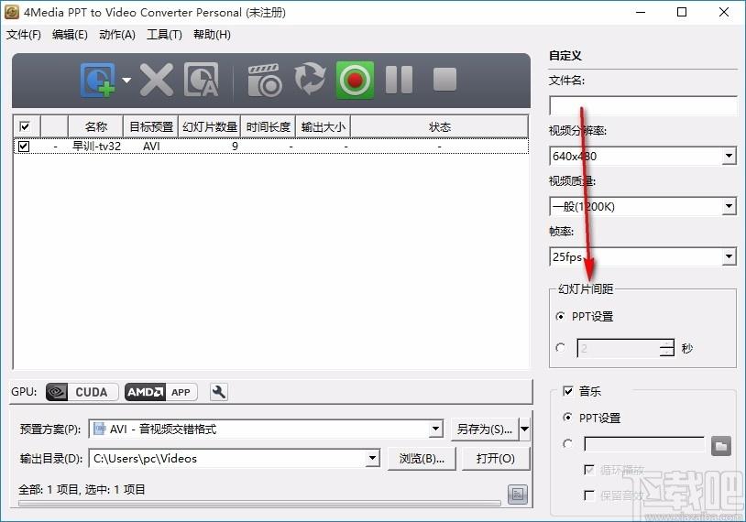Click the Add PPT file icon
Viewport: 746px width, 522px height.
pos(98,80)
